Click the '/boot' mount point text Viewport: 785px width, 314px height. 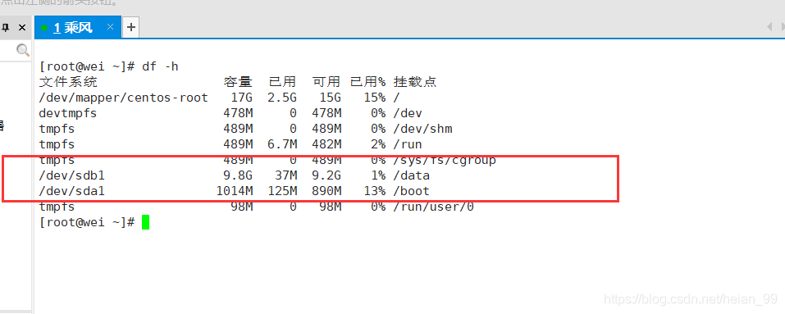(x=412, y=191)
